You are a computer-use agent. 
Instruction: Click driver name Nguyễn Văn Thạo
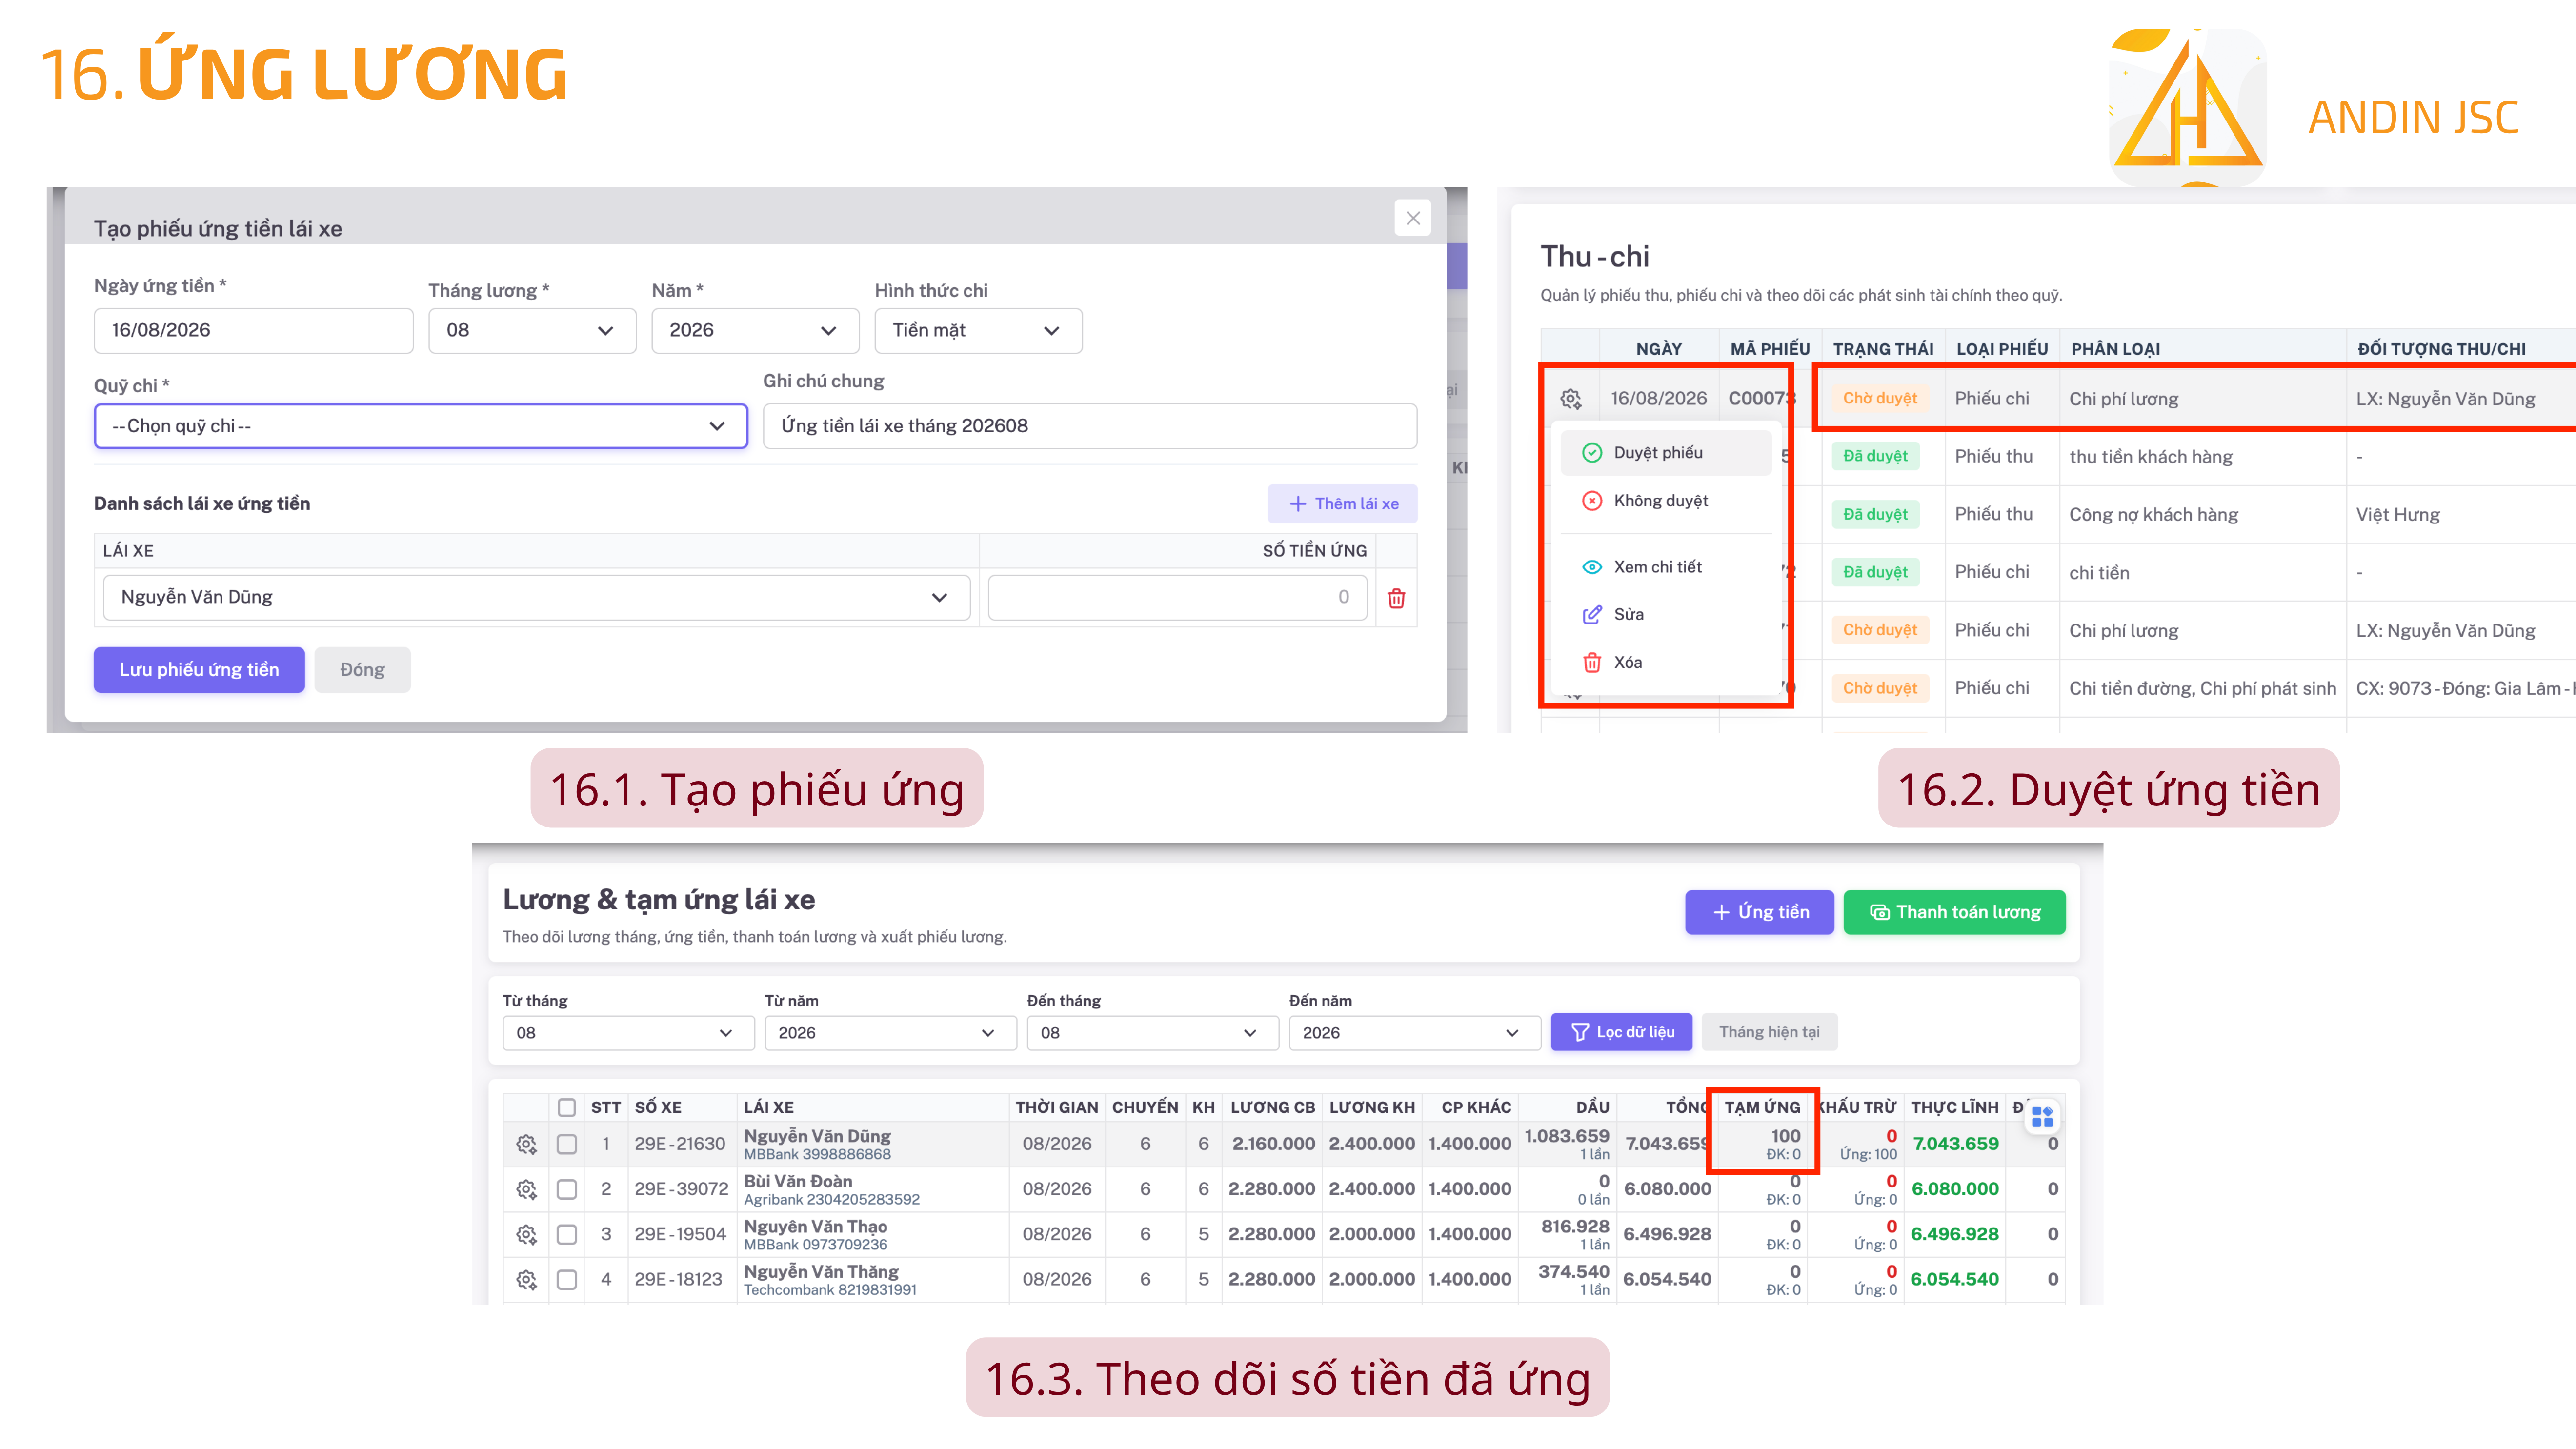coord(816,1227)
